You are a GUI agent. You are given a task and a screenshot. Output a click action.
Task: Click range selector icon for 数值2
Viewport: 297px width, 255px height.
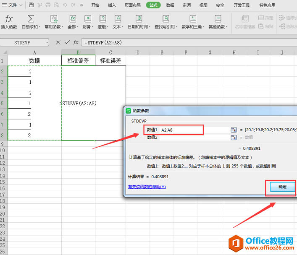coord(234,137)
